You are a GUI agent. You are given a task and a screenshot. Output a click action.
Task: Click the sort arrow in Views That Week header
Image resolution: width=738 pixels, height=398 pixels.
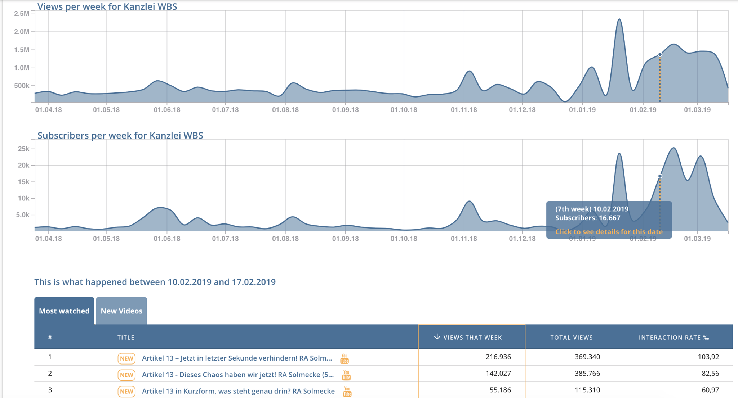click(x=437, y=337)
